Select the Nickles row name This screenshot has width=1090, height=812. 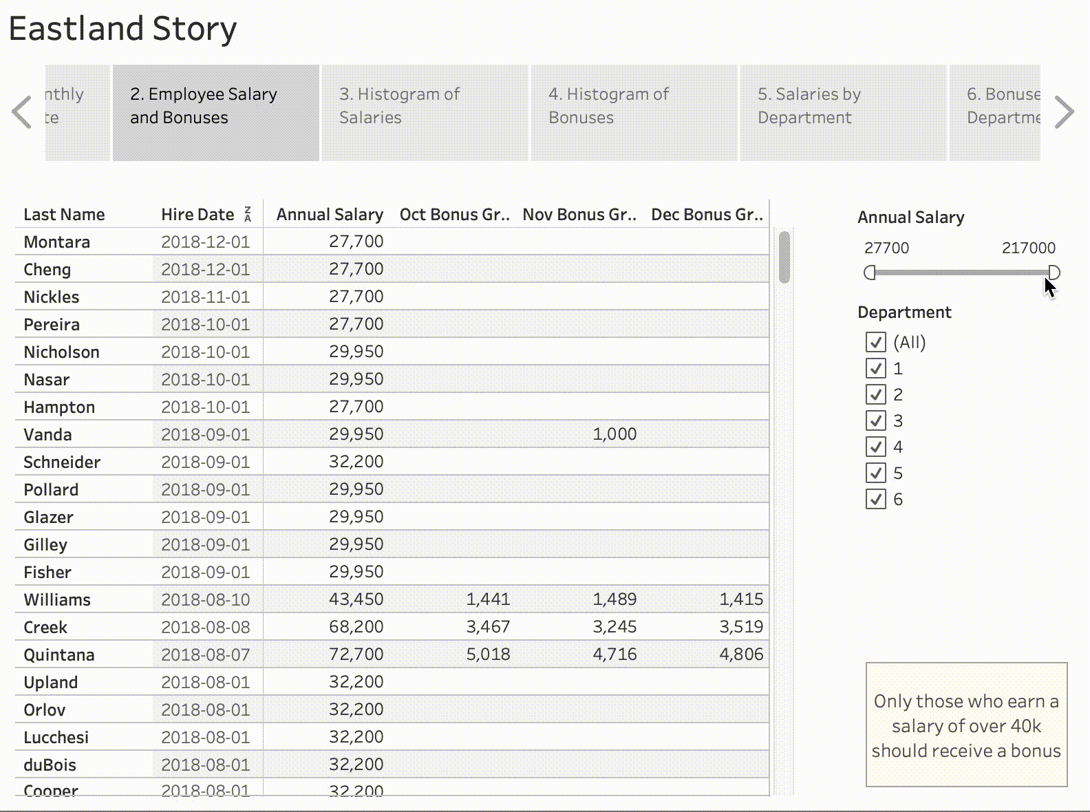pyautogui.click(x=51, y=297)
